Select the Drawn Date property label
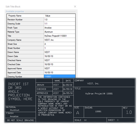This screenshot has height=125, width=140. click(25, 56)
